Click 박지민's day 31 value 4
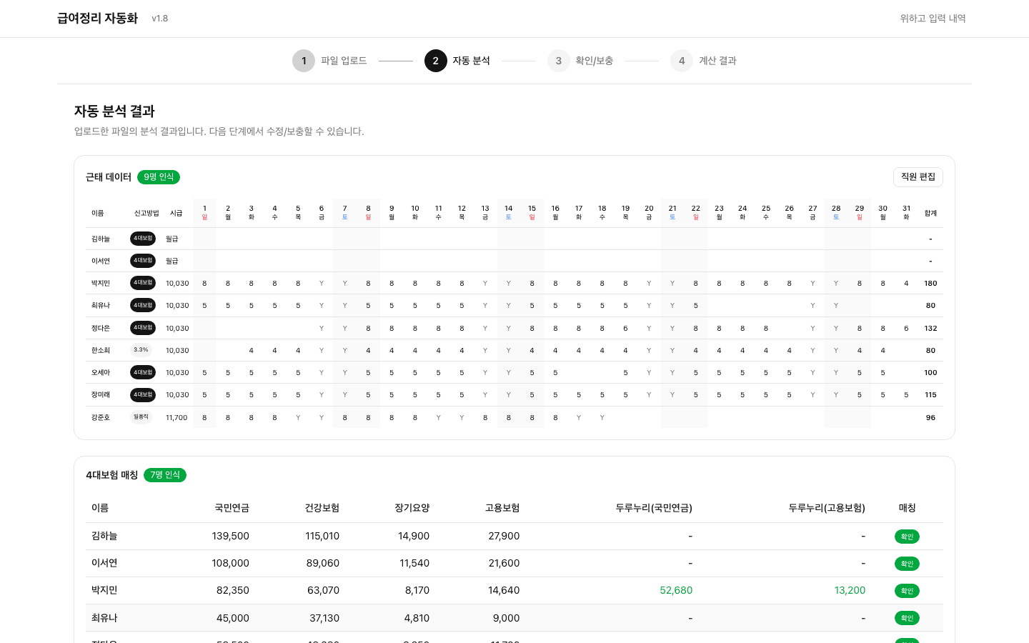The image size is (1029, 643). click(x=906, y=283)
